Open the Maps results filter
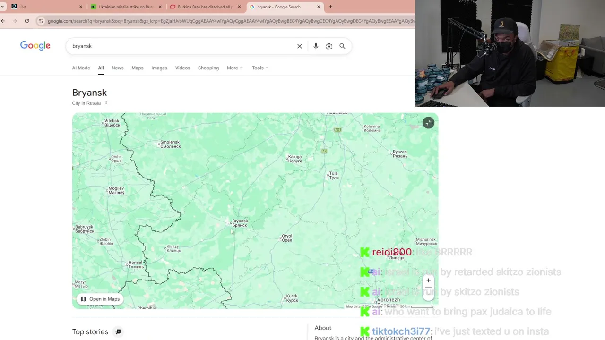 [x=137, y=68]
